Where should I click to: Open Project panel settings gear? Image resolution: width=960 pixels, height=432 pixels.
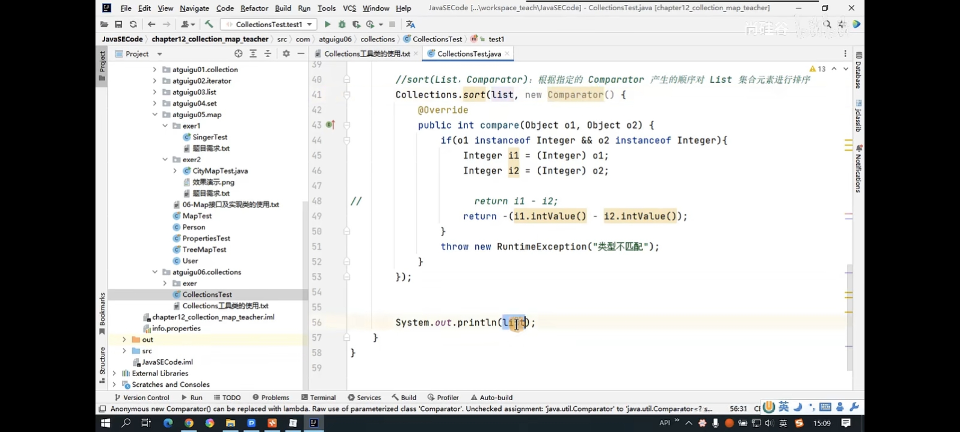point(286,54)
